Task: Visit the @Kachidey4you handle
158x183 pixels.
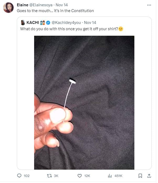Action: coord(66,22)
